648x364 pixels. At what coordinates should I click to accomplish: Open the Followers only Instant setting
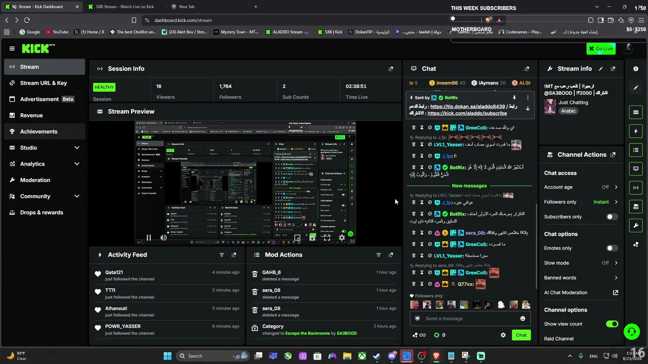581,202
